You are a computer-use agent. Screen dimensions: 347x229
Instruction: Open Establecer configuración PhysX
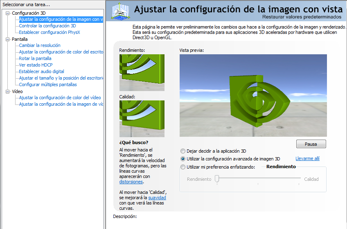[x=50, y=33]
